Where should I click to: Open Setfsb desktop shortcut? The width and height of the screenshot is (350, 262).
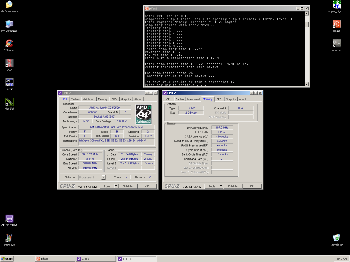point(9,84)
